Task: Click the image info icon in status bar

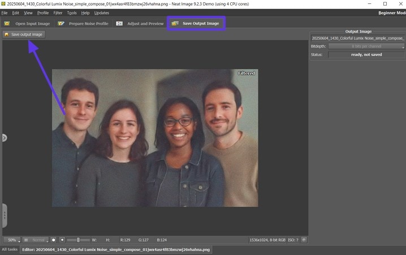Action: pyautogui.click(x=304, y=240)
